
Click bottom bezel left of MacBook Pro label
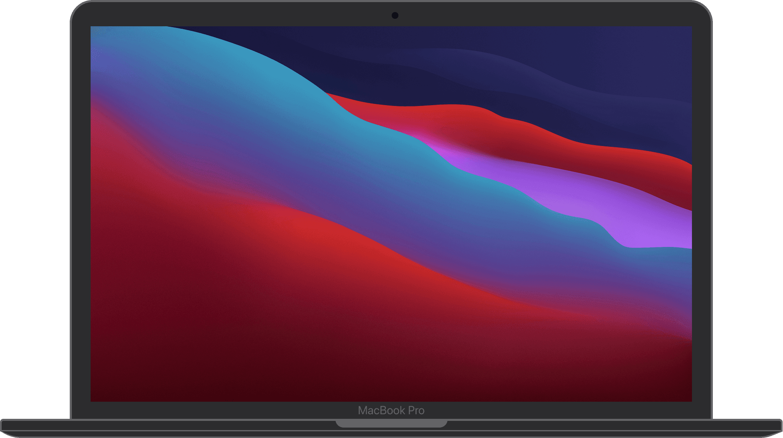click(x=209, y=410)
